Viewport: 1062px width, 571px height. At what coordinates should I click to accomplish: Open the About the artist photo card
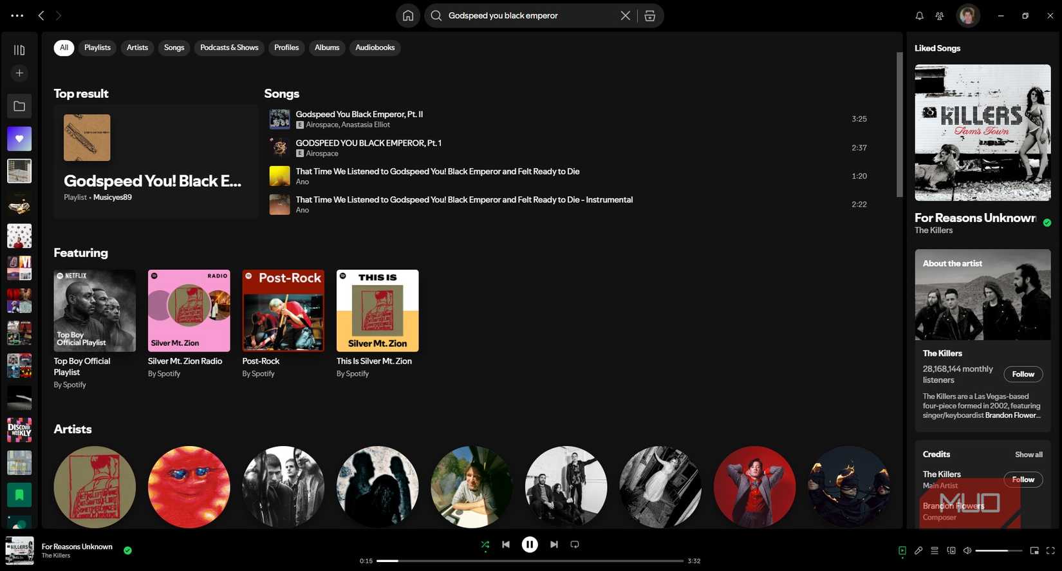coord(983,295)
